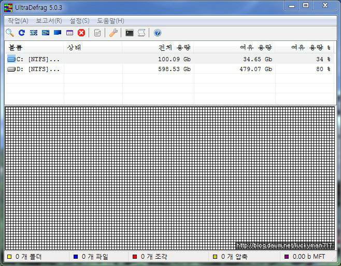The image size is (341, 266).
Task: Open the 보고서(R) menu
Action: 49,21
